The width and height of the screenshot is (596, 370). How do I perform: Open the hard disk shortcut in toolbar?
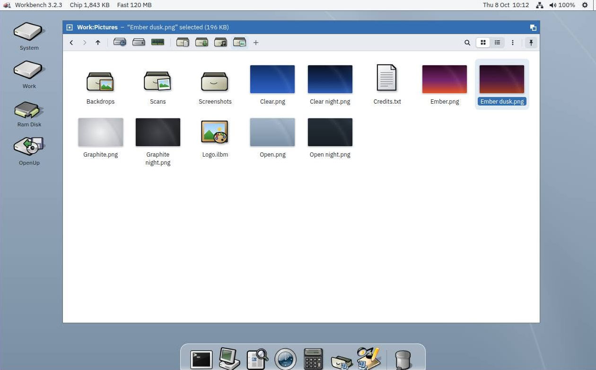click(139, 43)
